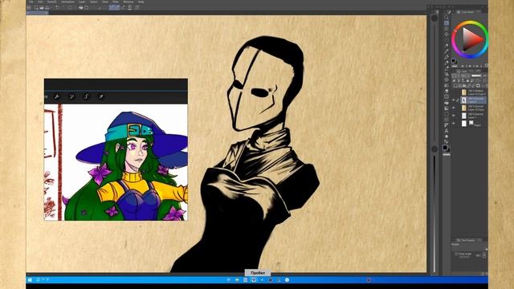The image size is (514, 289).
Task: Open the Animation menu
Action: 67,2
